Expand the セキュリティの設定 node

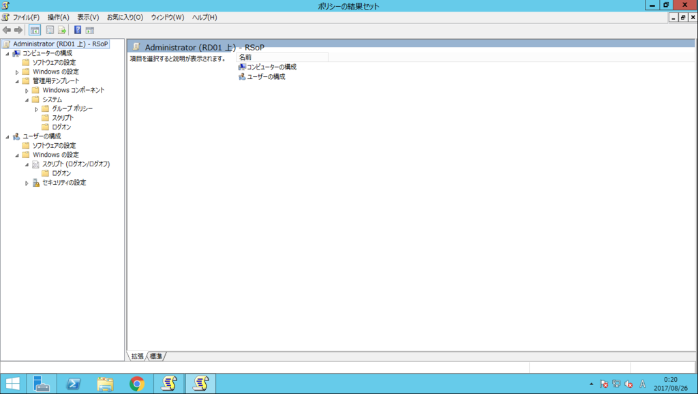point(27,183)
